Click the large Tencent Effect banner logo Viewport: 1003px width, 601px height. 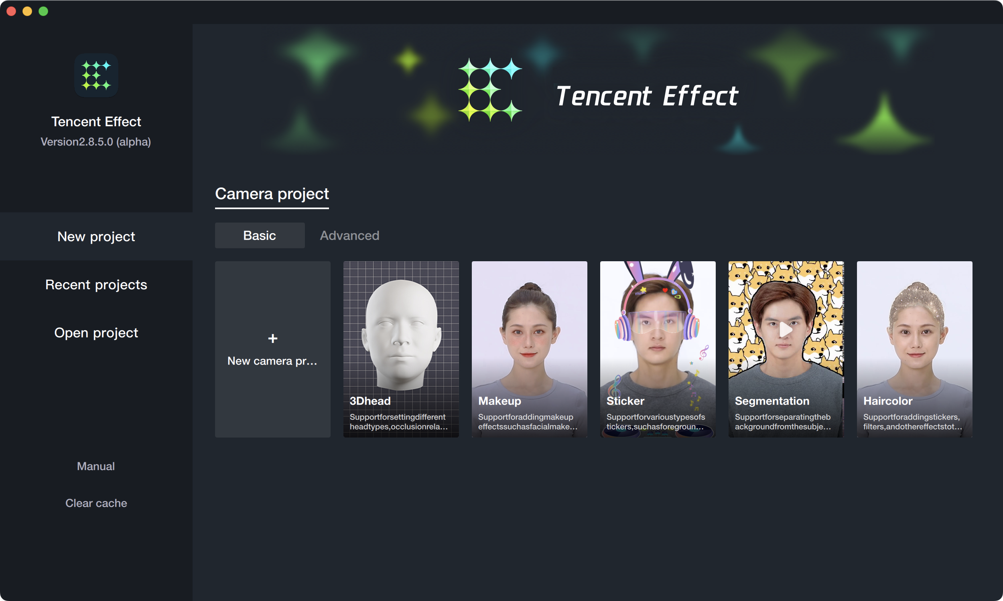click(490, 90)
